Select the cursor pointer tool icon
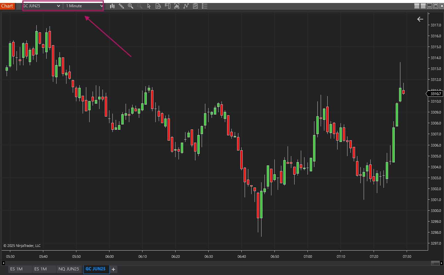This screenshot has width=444, height=275. [x=149, y=6]
